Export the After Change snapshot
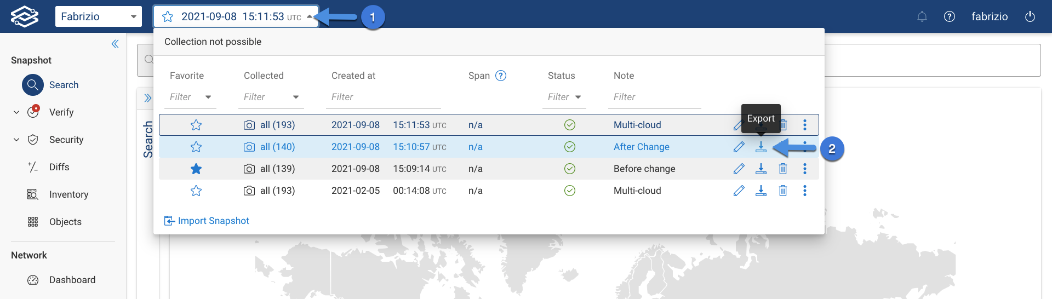The height and width of the screenshot is (299, 1052). point(761,147)
